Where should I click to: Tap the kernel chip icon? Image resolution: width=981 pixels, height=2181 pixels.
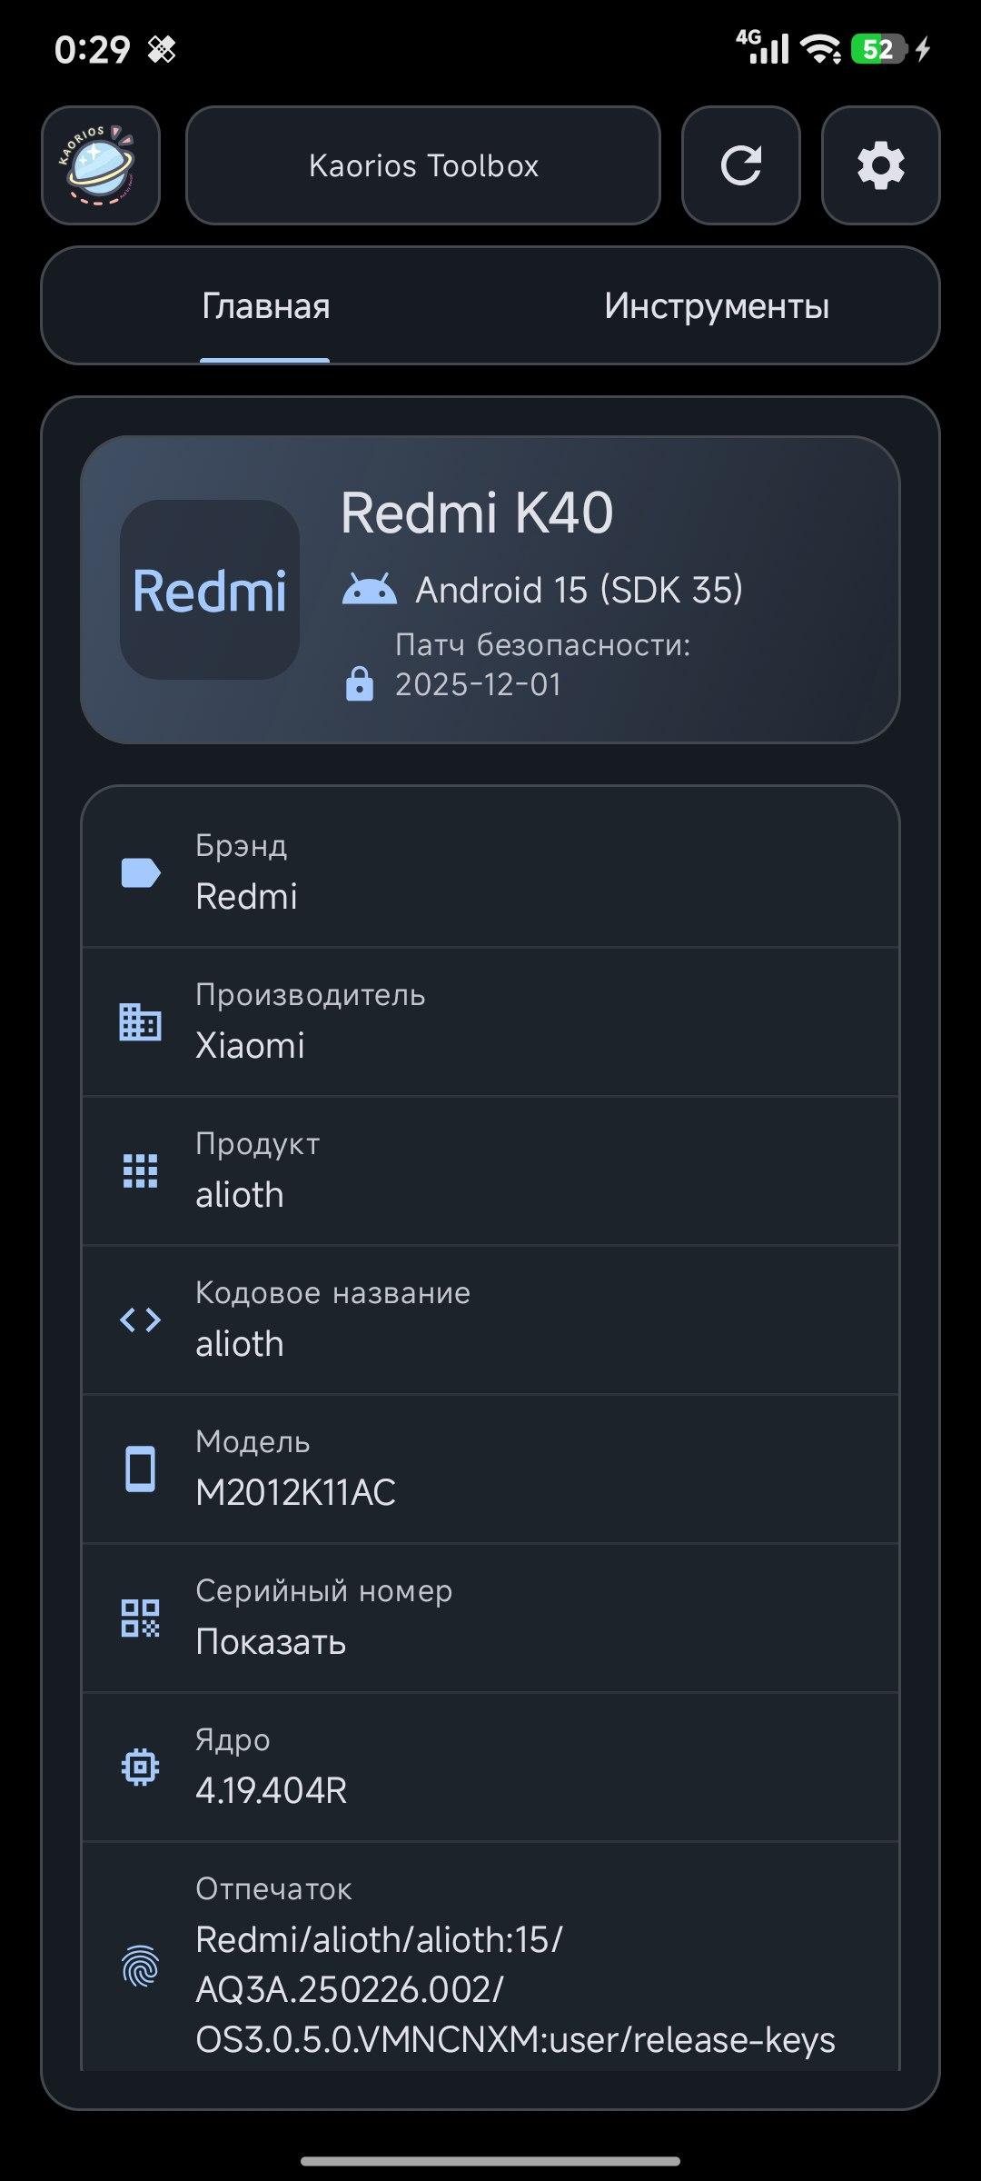coord(141,1767)
